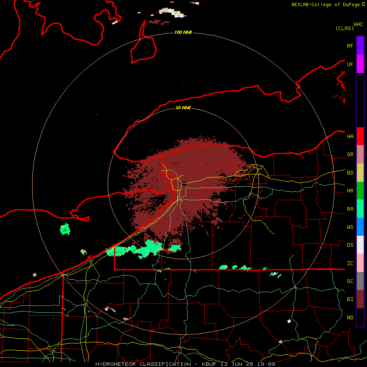Click the HR dark green legend swatch
Viewport: 367px width, 367px height.
click(360, 191)
